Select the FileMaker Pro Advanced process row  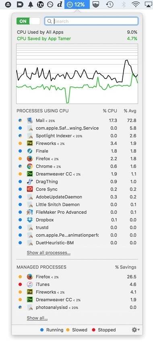(77, 212)
